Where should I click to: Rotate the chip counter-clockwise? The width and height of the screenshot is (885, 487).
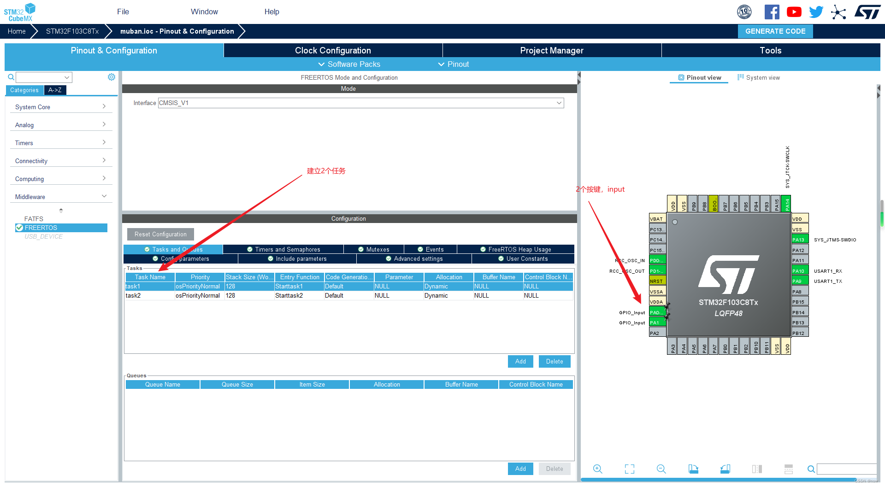click(x=725, y=469)
